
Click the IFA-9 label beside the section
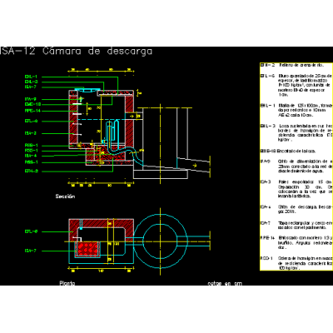coord(31,99)
